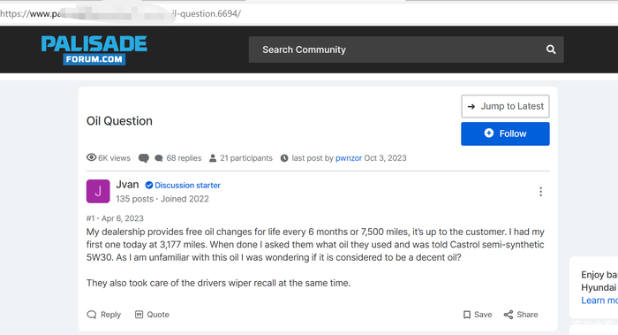
Task: Click the Jump to Latest button
Action: coord(505,106)
